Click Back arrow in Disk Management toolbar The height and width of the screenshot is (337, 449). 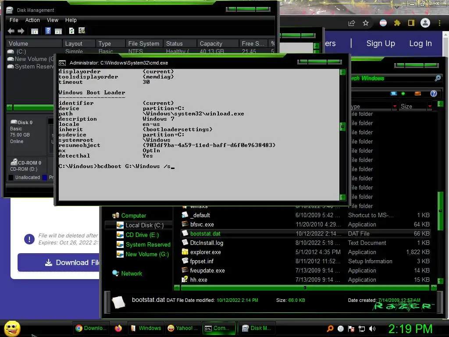11,31
